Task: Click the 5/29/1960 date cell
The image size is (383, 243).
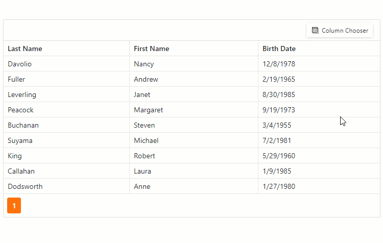Action: 279,156
